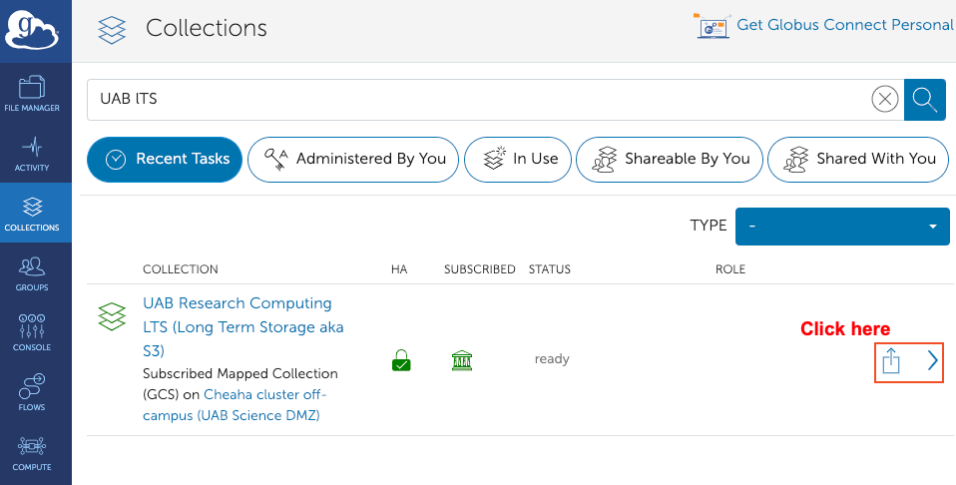Open collection in File Manager icon

point(891,360)
